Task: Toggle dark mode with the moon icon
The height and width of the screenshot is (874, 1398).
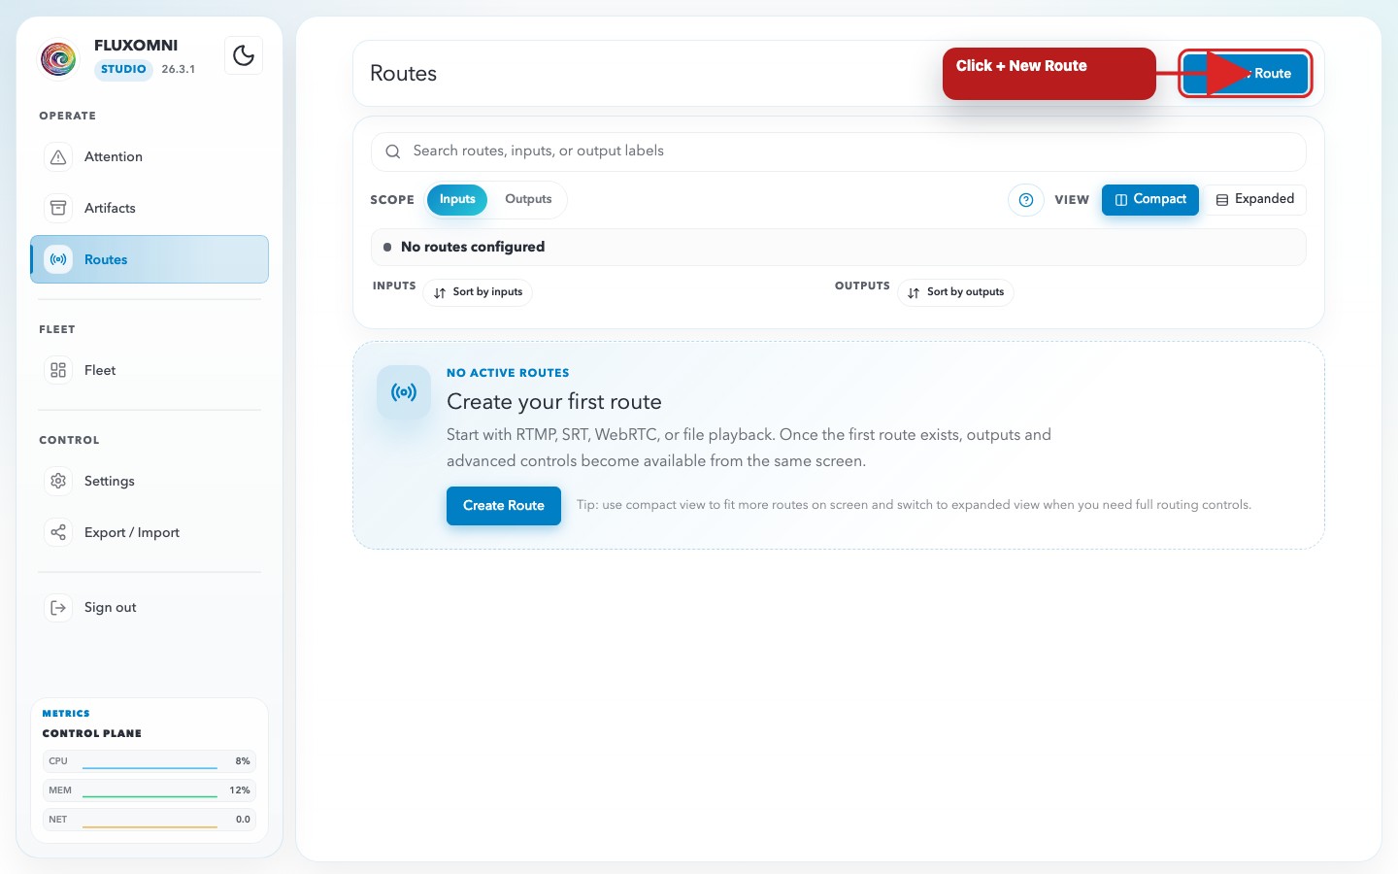Action: 244,56
